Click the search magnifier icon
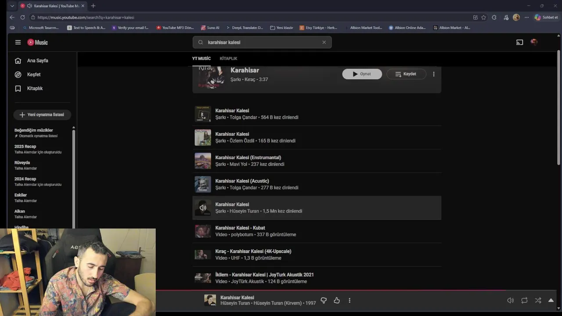 201,42
